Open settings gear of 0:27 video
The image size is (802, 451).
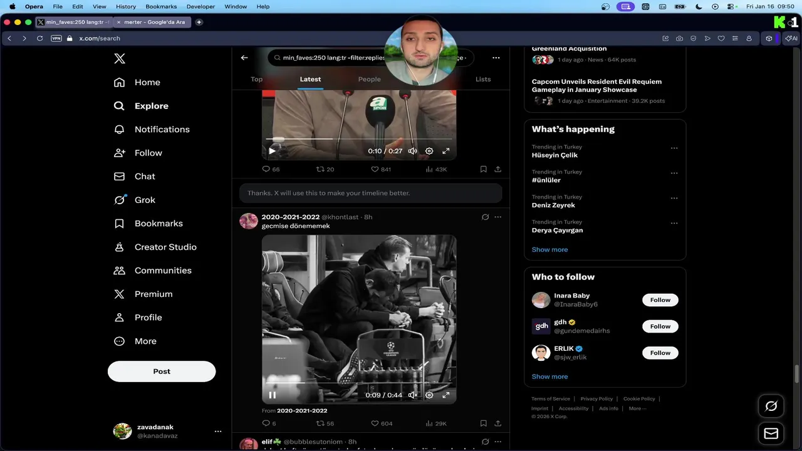[429, 151]
